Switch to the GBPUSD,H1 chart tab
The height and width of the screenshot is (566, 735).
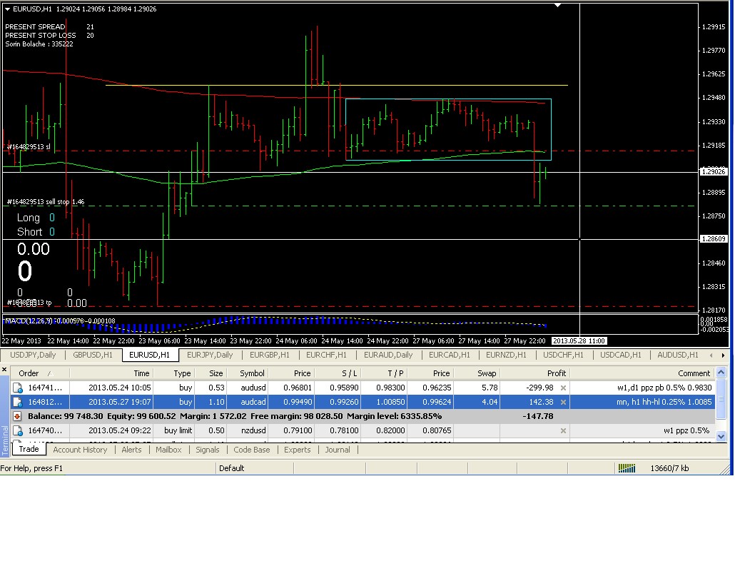(x=93, y=355)
